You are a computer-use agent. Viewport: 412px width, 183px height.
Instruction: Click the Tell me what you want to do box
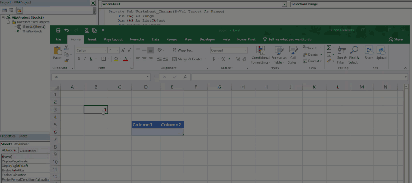coord(287,39)
